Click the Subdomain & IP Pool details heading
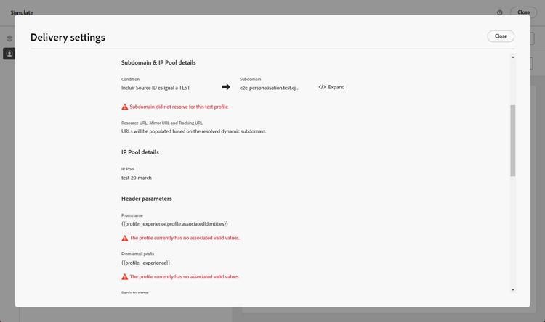The height and width of the screenshot is (322, 545). [x=158, y=63]
